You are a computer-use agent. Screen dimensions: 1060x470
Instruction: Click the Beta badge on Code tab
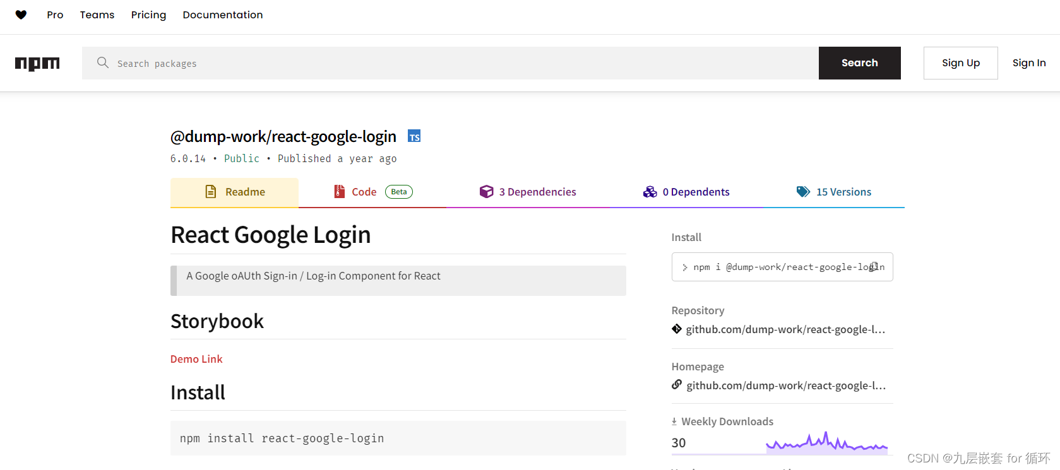coord(399,192)
